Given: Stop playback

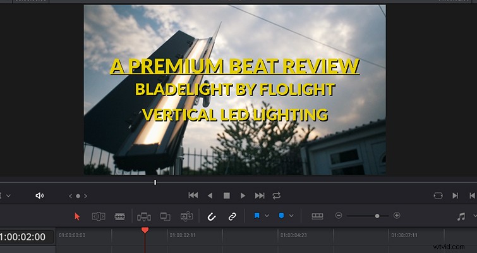Looking at the screenshot, I should (227, 196).
